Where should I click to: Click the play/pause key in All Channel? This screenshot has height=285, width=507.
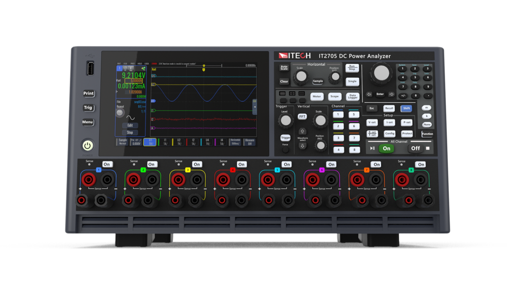[372, 148]
